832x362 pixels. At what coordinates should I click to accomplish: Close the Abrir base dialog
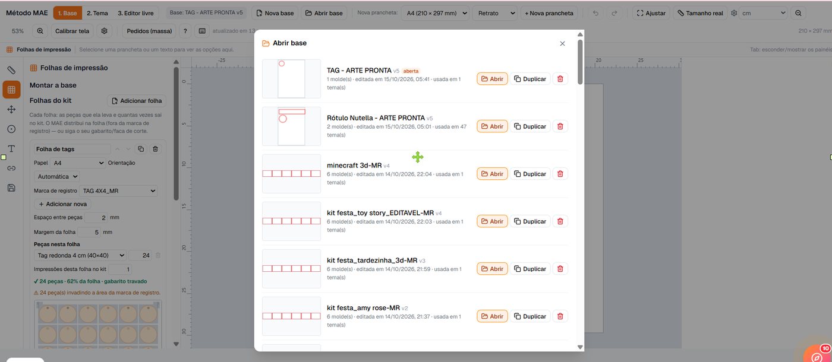[562, 43]
